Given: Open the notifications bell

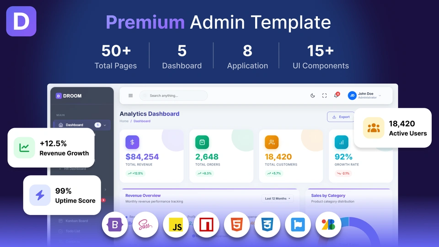Looking at the screenshot, I should pos(336,95).
